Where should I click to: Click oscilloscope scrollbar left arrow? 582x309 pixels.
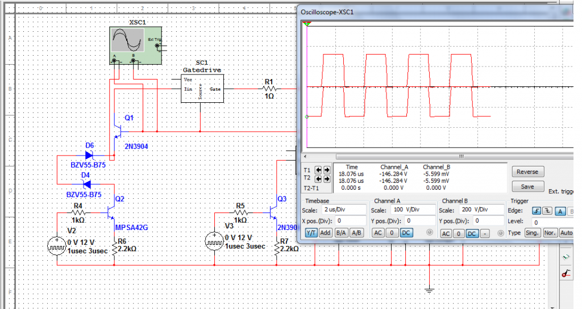click(305, 156)
